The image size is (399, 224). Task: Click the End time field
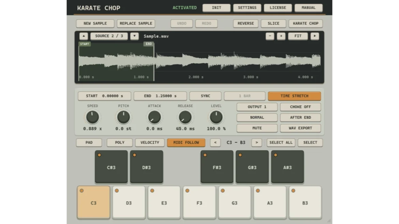(x=160, y=96)
